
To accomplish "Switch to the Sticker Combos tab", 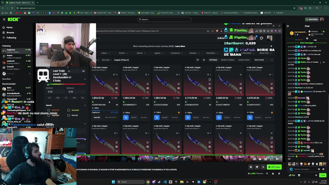I will coord(227,60).
